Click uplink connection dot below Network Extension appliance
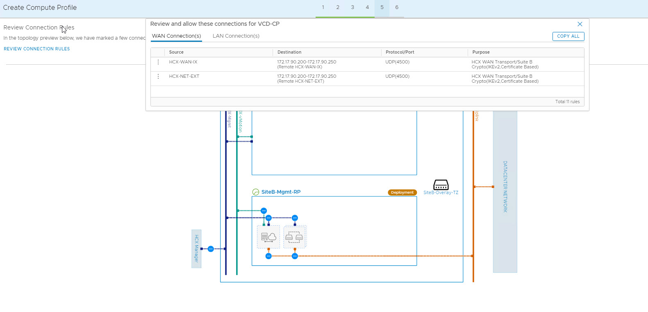 point(295,256)
